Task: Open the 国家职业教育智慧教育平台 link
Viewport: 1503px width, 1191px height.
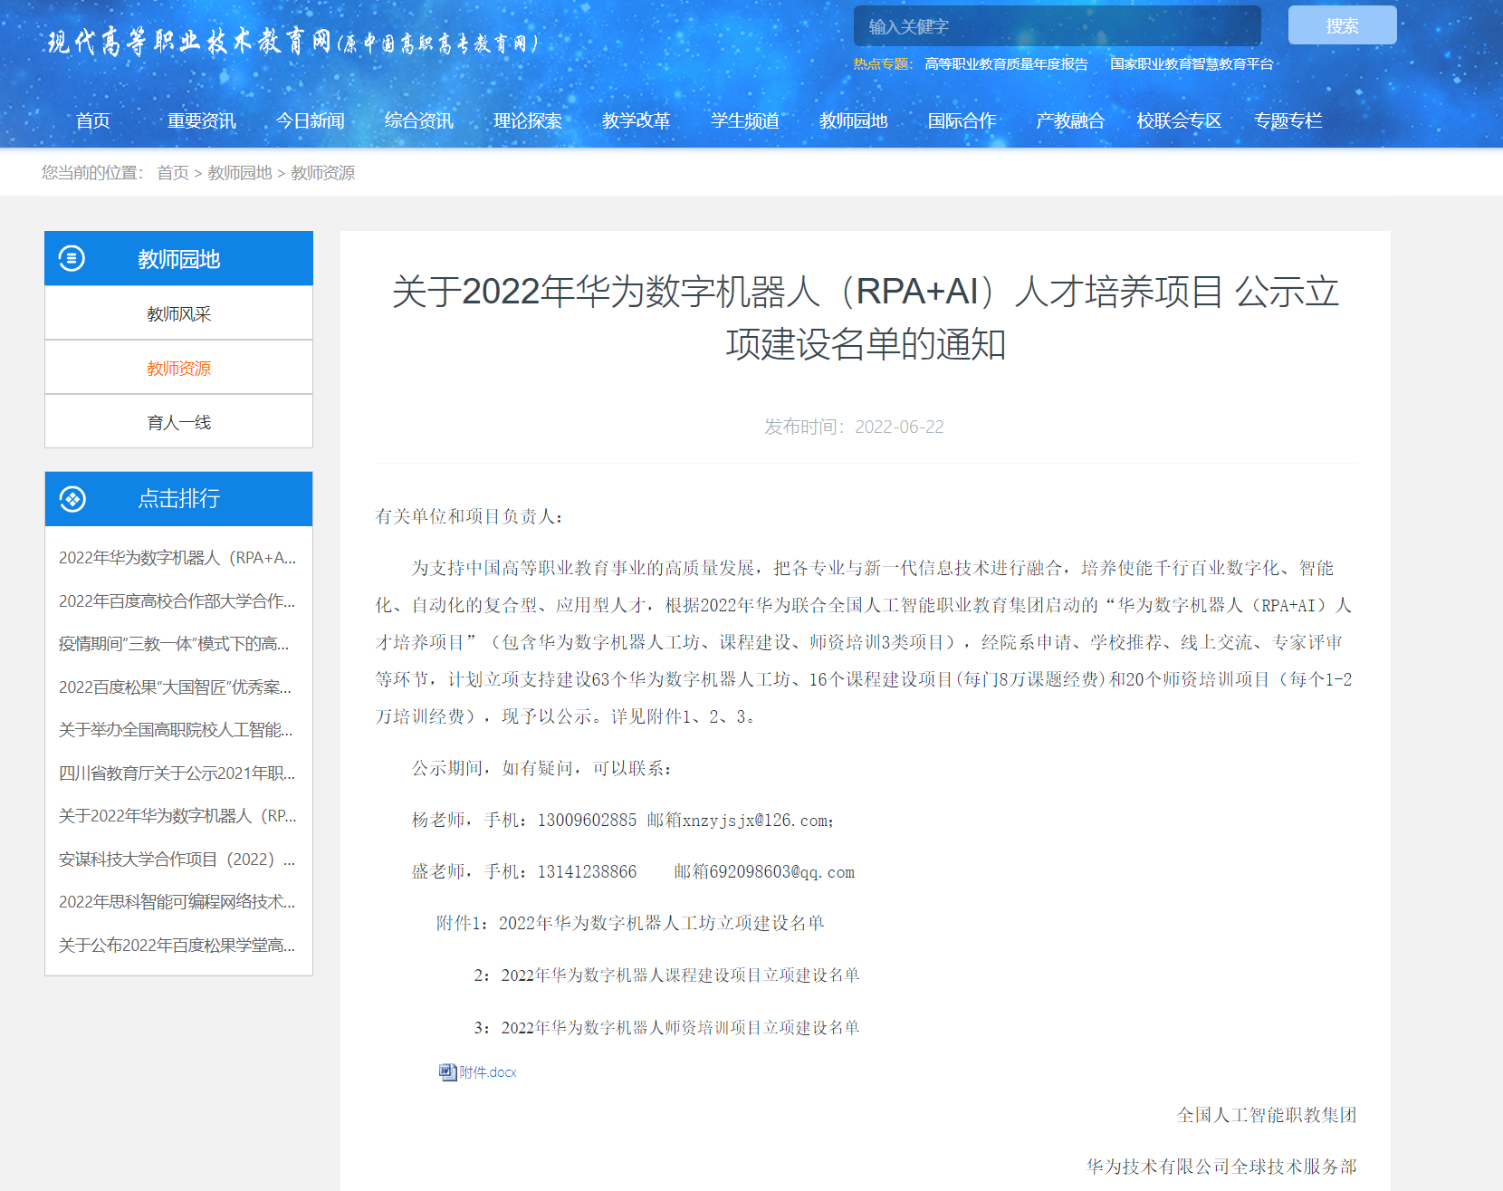Action: tap(1192, 64)
